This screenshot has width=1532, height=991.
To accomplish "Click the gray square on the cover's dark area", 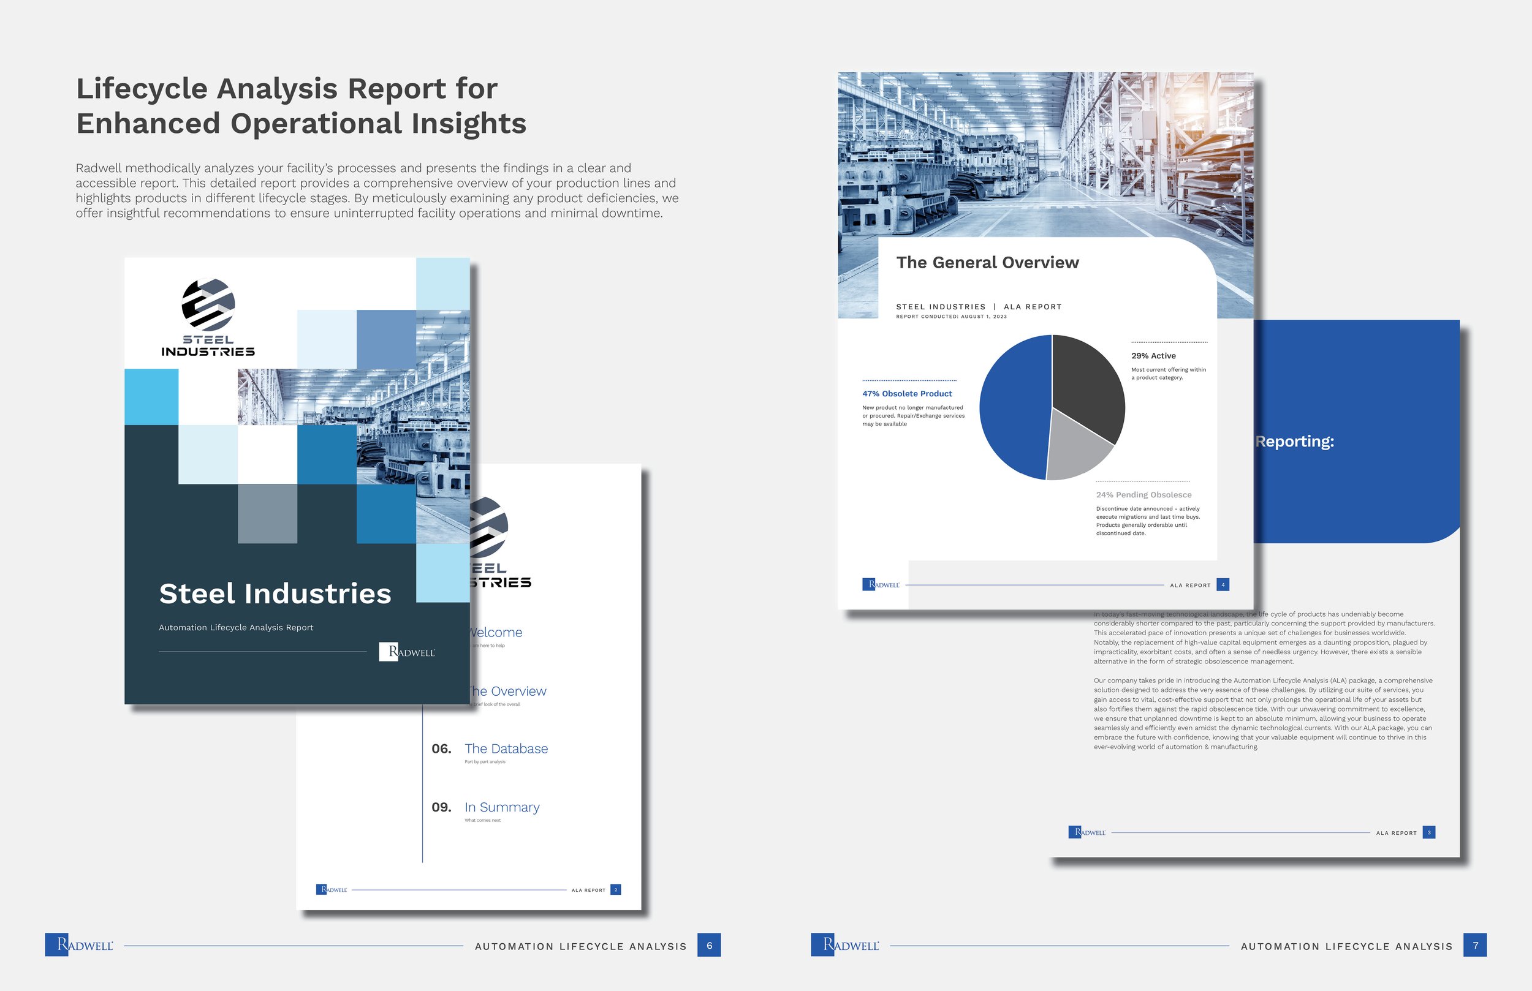I will tap(268, 513).
